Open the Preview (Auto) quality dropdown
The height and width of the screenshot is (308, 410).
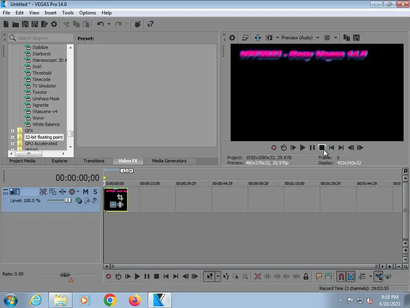pos(300,38)
